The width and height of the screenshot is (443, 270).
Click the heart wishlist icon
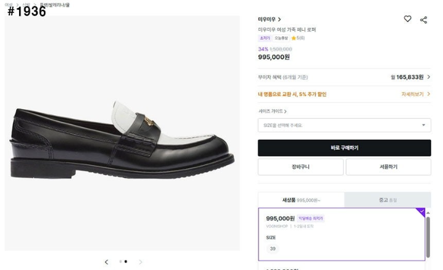407,19
